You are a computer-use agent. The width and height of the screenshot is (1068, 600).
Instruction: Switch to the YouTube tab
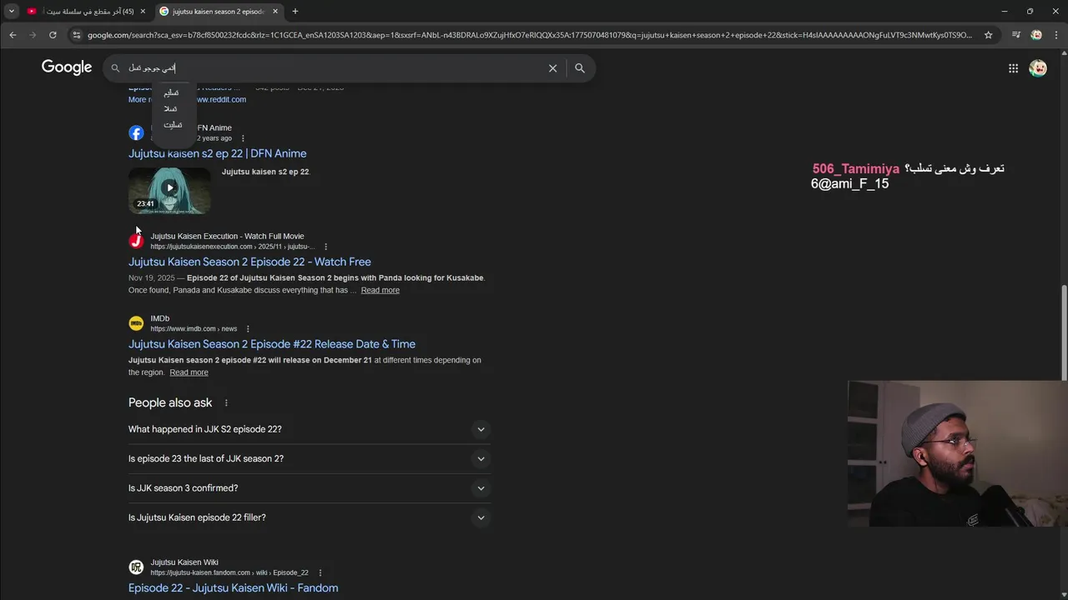(86, 11)
